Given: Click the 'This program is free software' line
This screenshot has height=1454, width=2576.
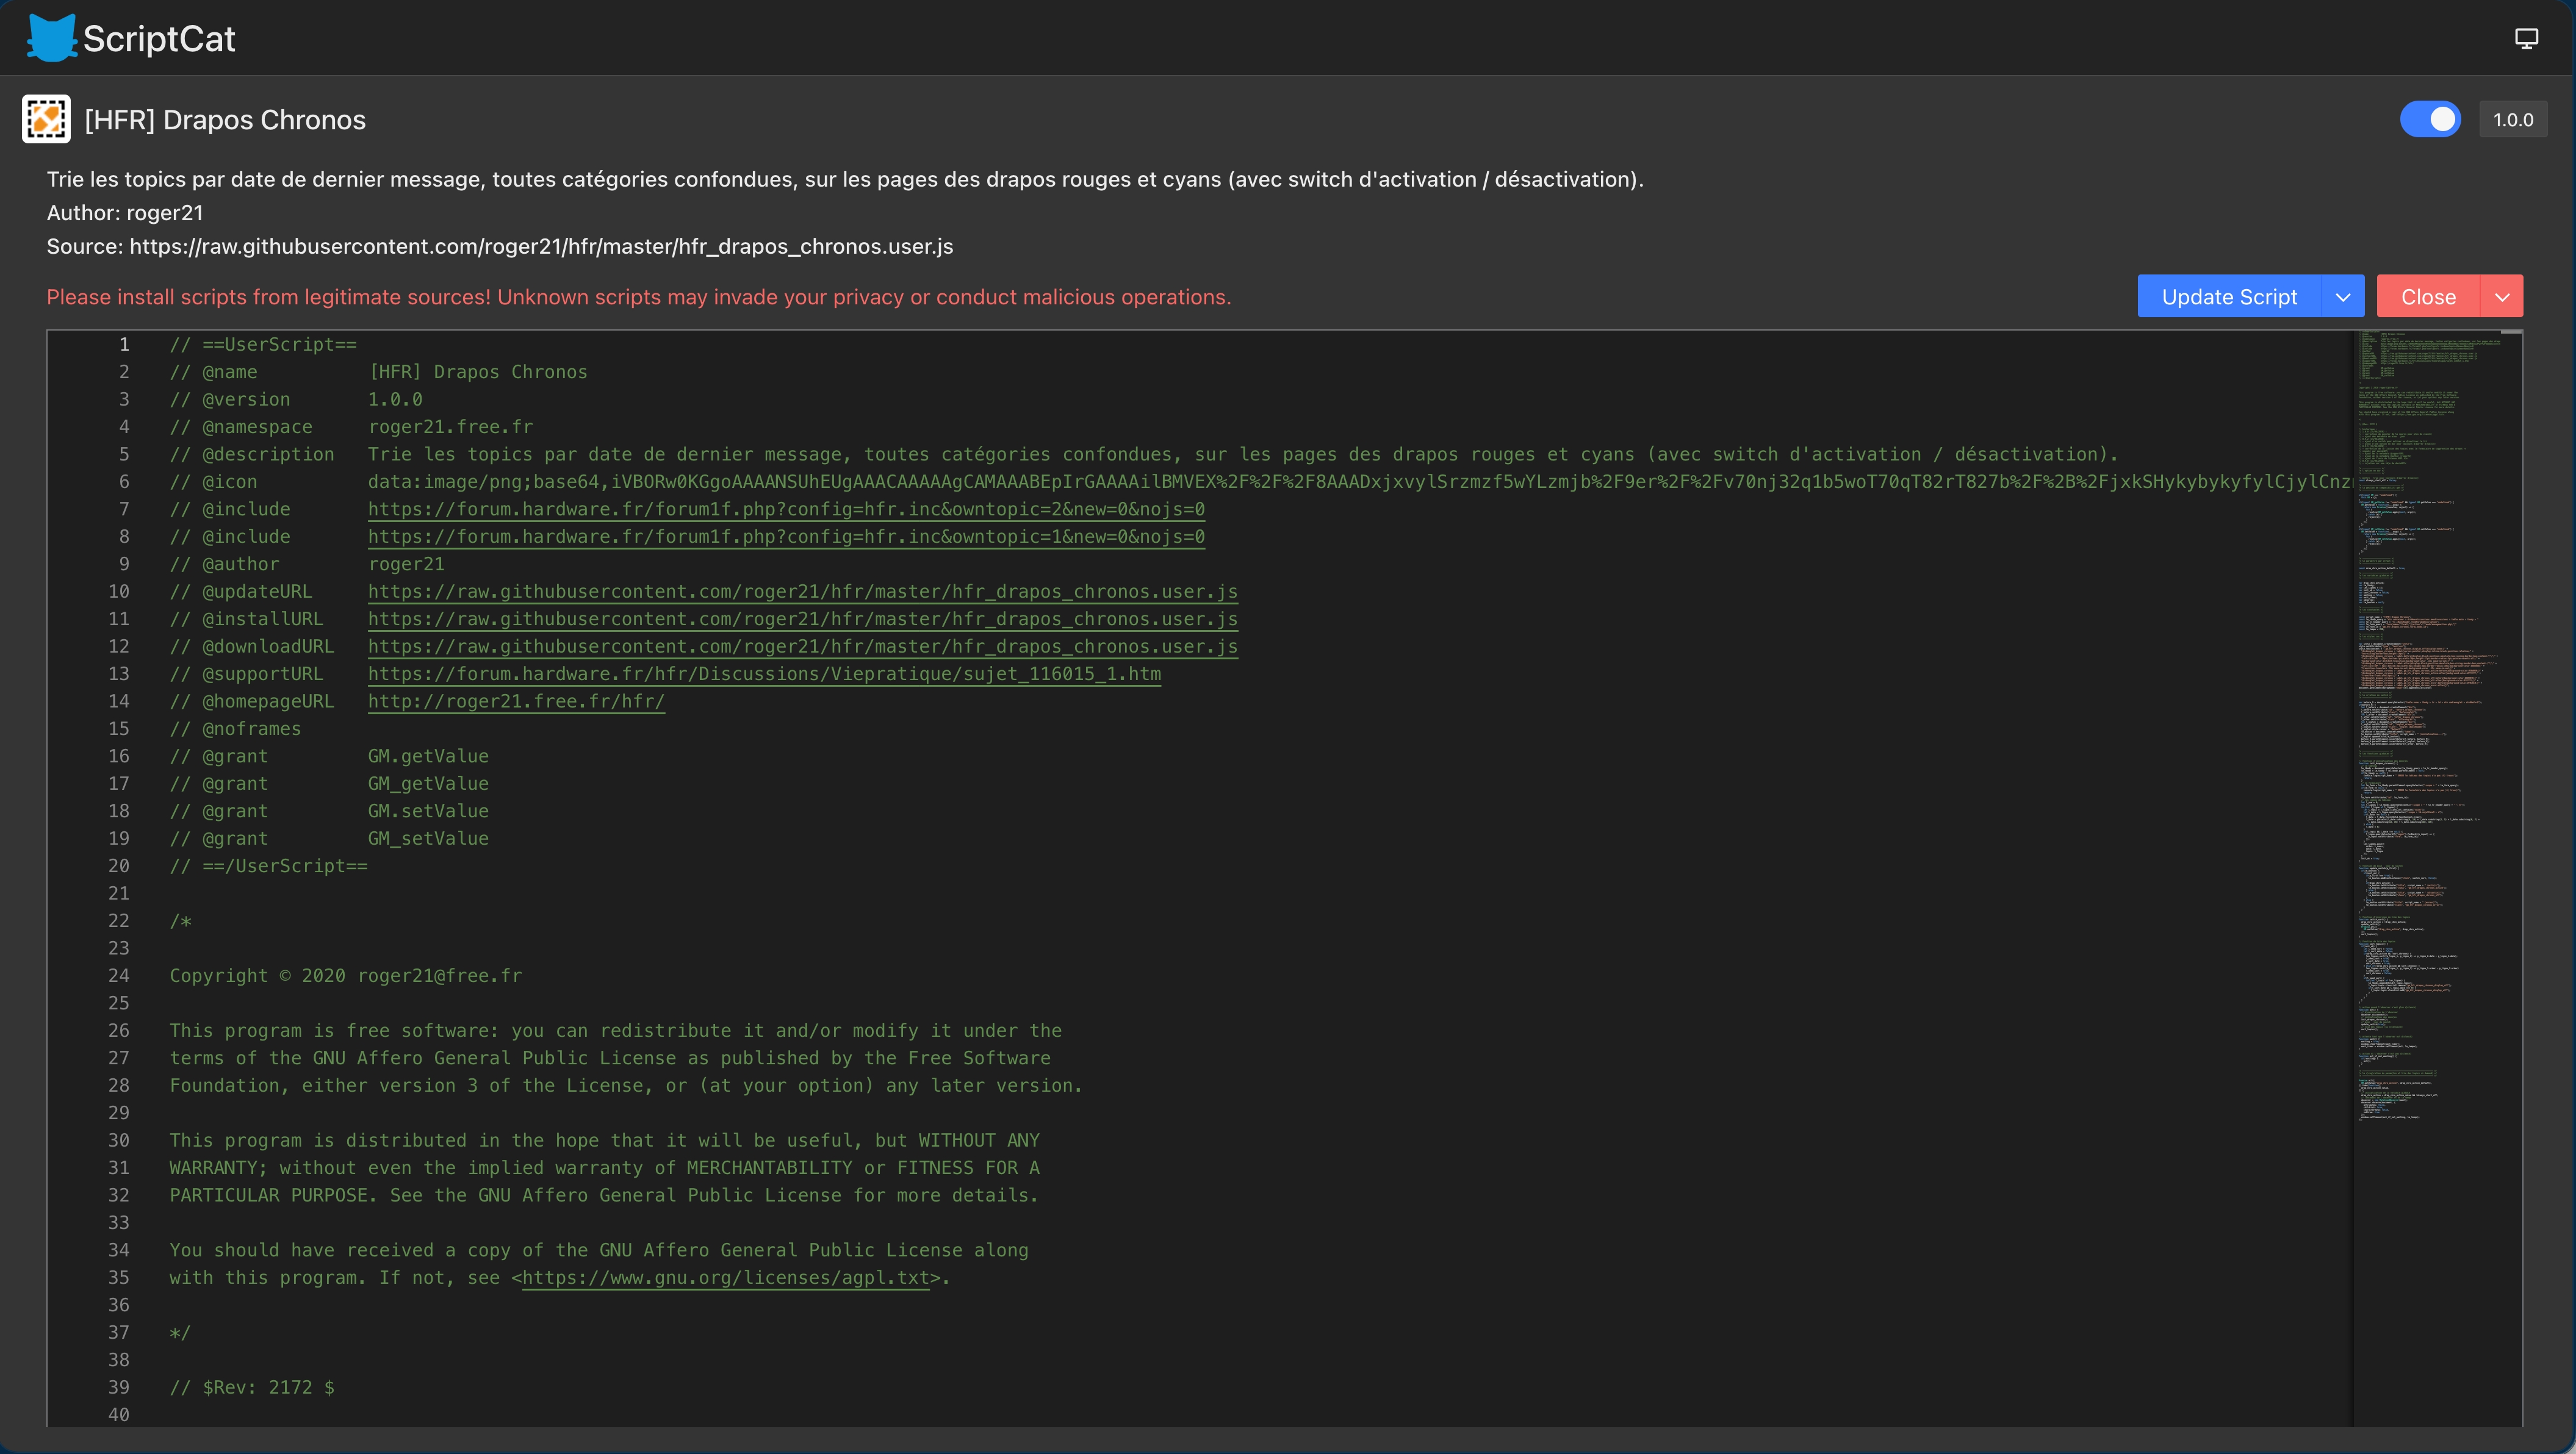Looking at the screenshot, I should (x=616, y=1030).
